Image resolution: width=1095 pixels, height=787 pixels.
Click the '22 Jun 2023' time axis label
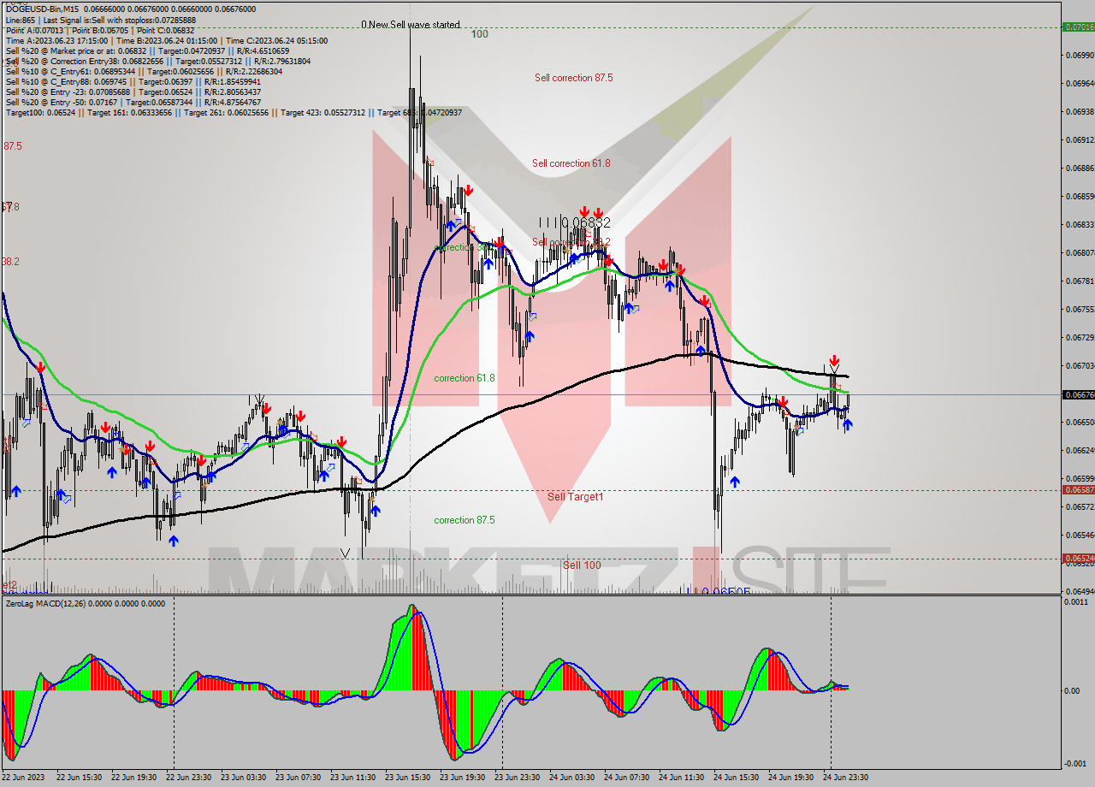[23, 778]
